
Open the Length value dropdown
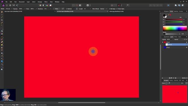pos(90,9)
